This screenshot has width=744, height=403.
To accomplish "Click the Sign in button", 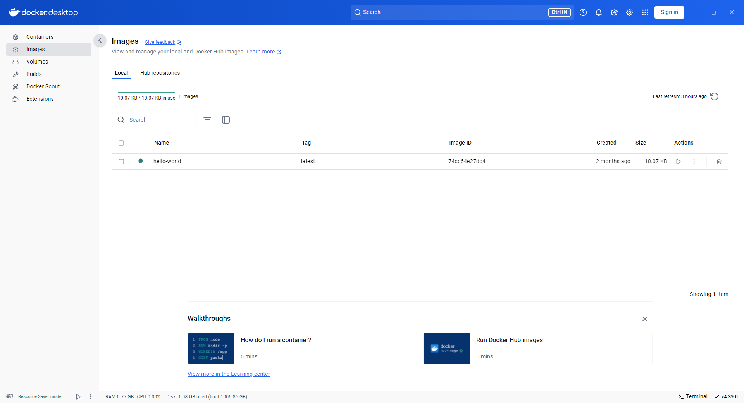I will (669, 12).
